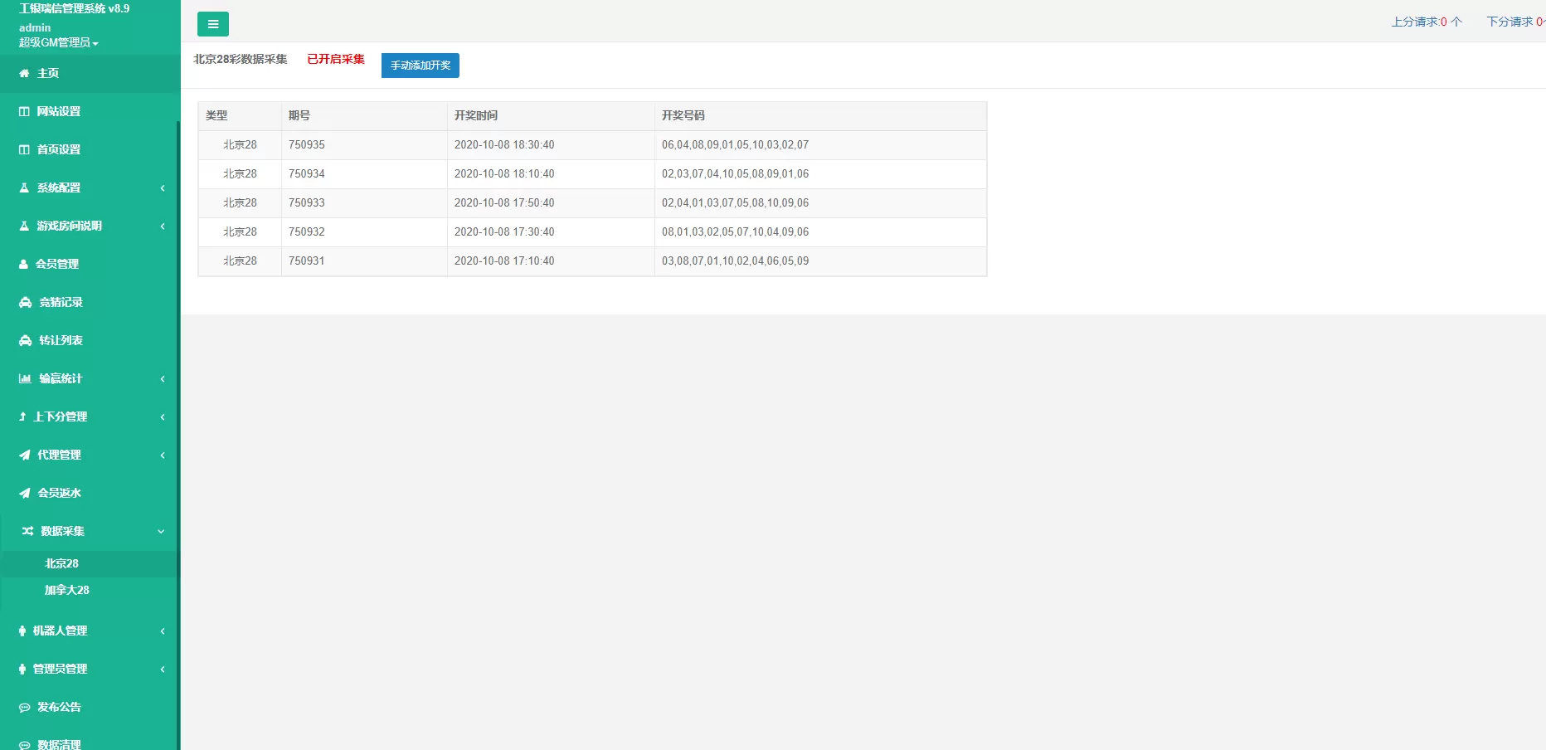
Task: Click the bar chart icon for 输赢统计
Action: pyautogui.click(x=25, y=379)
